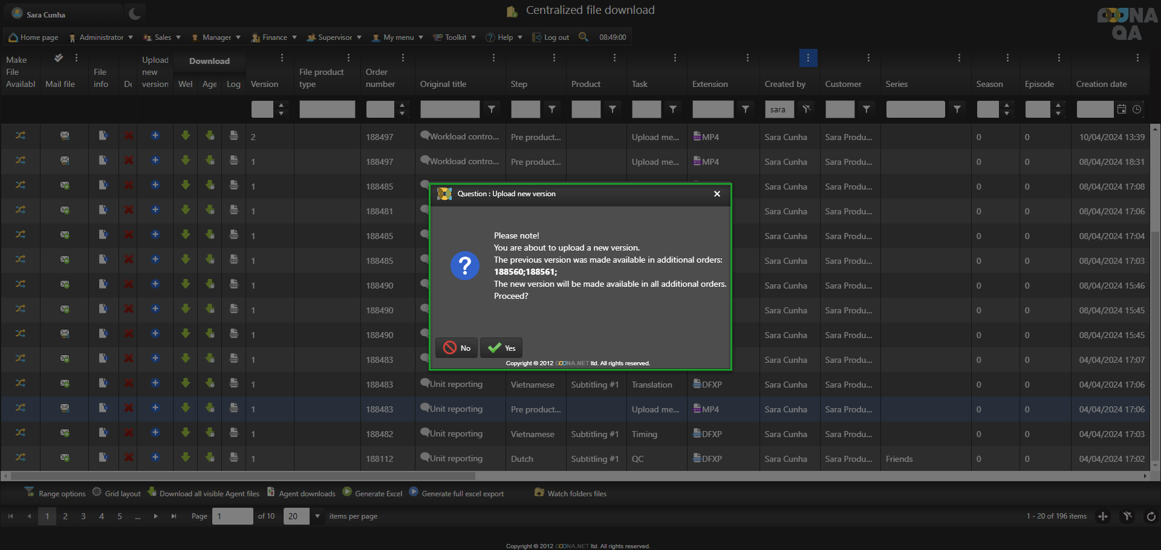This screenshot has width=1161, height=550.
Task: Click No in the upload dialog
Action: click(x=457, y=348)
